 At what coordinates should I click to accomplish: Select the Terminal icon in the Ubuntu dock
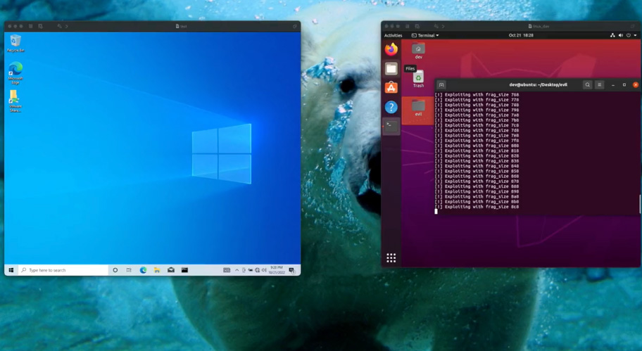pos(391,126)
